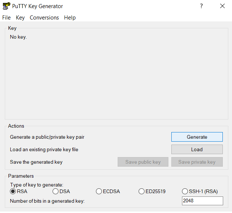The height and width of the screenshot is (213, 232).
Task: Focus the number of bits field showing 2048
Action: [x=202, y=201]
